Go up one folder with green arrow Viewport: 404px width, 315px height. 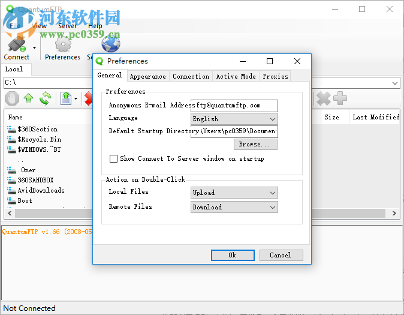29,98
